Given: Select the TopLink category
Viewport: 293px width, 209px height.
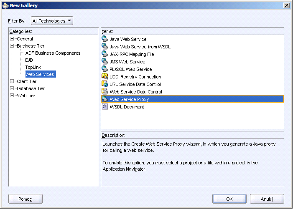Looking at the screenshot, I should (33, 67).
